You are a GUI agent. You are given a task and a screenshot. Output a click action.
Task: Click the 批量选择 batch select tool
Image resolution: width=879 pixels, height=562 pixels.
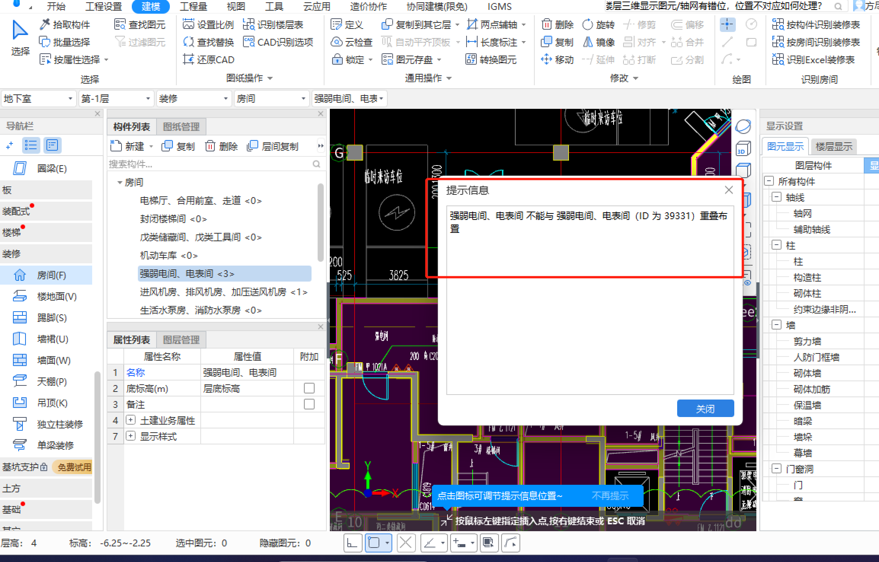65,42
